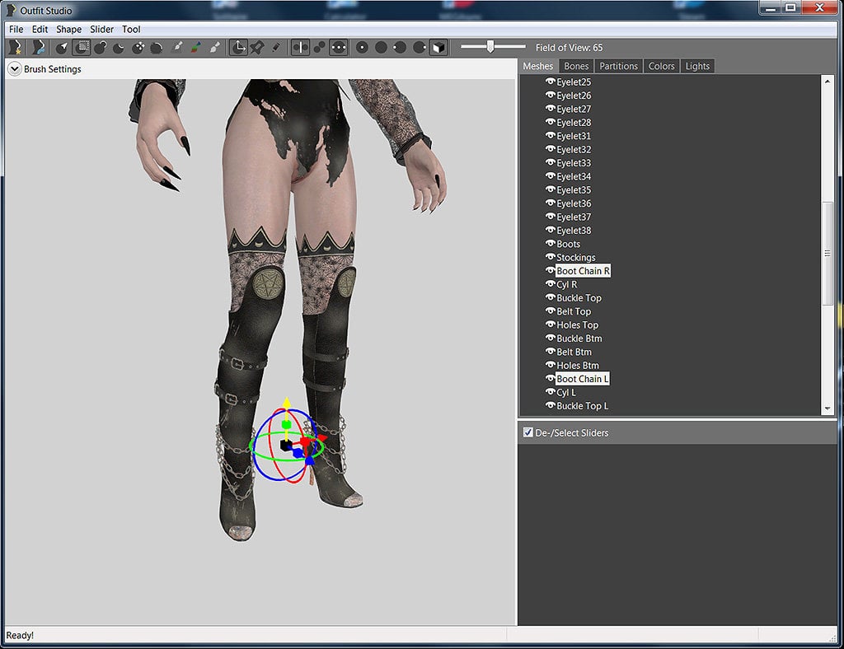Select the Buckle Btm mesh name

579,339
